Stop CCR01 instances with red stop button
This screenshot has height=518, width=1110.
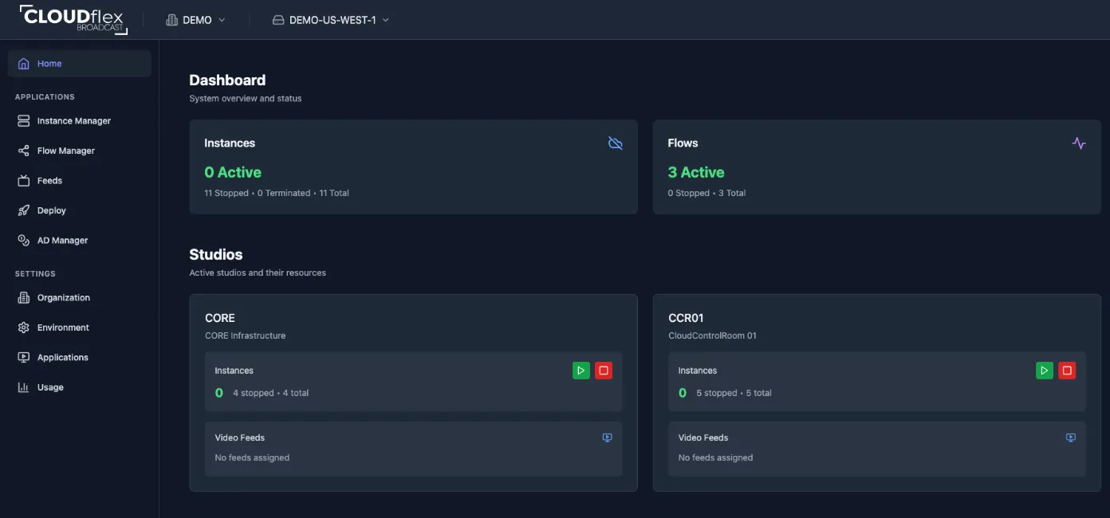coord(1067,371)
